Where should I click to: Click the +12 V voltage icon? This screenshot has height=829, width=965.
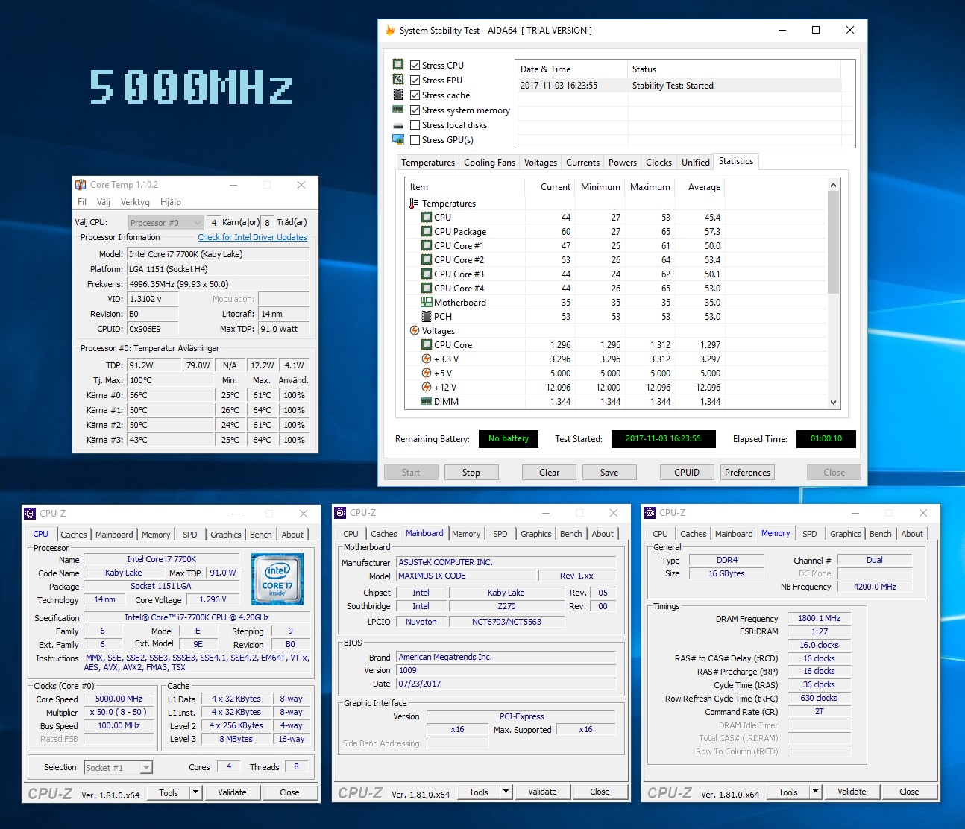pos(427,387)
